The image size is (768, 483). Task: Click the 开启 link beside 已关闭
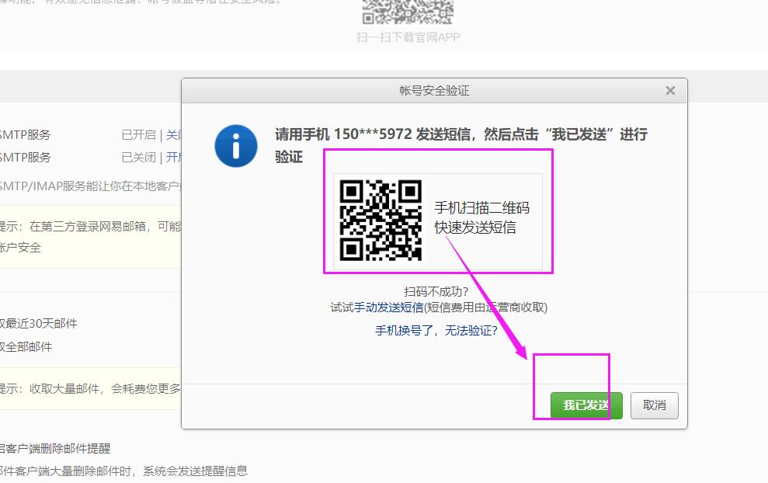173,158
